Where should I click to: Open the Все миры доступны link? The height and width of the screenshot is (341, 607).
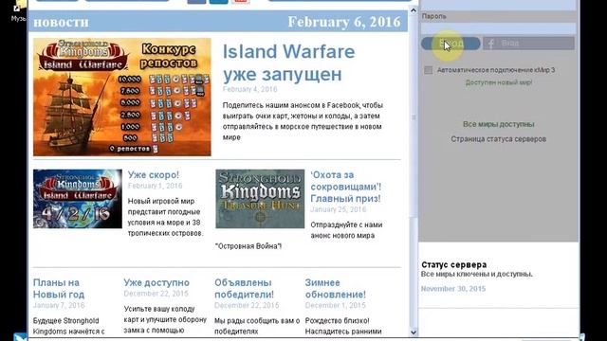(x=499, y=124)
